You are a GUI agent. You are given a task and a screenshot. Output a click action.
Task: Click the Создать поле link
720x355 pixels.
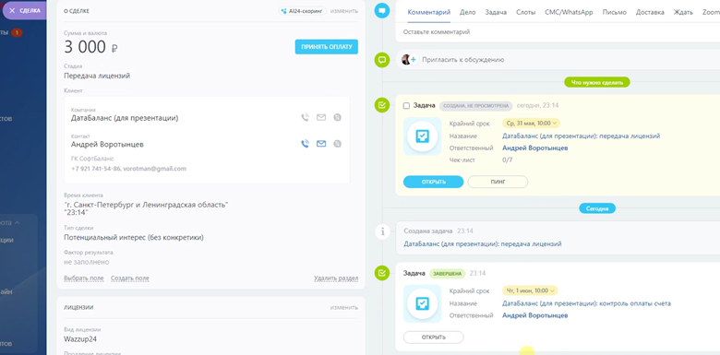[x=130, y=278]
